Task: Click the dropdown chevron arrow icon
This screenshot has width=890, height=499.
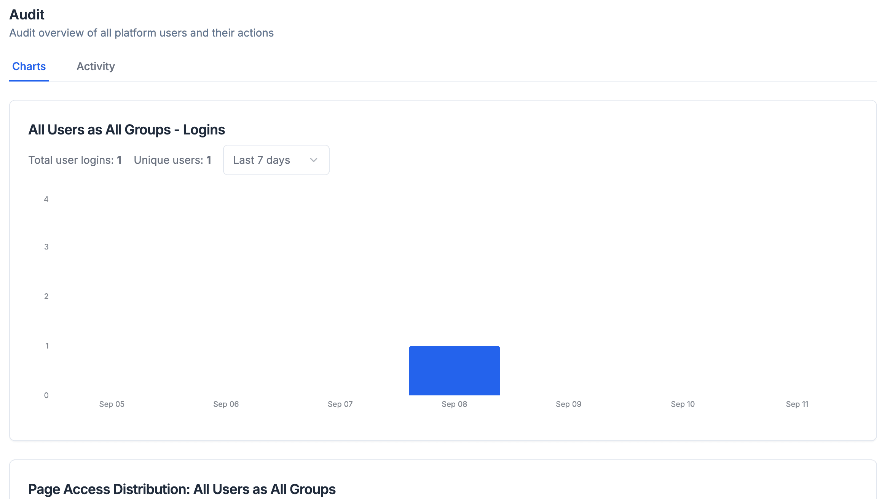Action: (314, 160)
